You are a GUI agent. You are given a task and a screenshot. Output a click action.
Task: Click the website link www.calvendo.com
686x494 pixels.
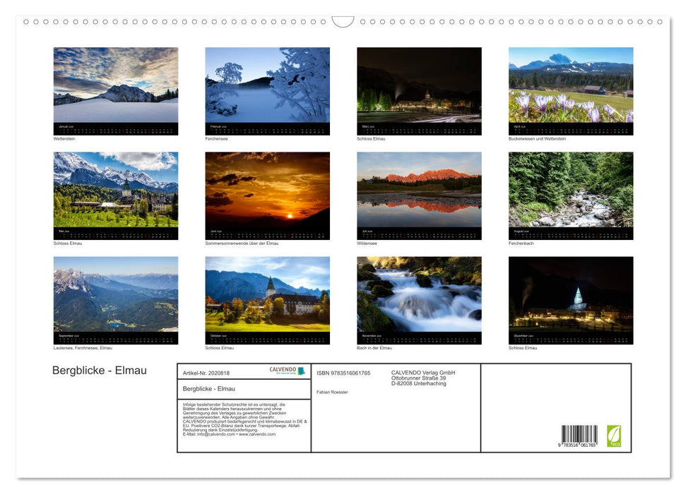pyautogui.click(x=257, y=435)
